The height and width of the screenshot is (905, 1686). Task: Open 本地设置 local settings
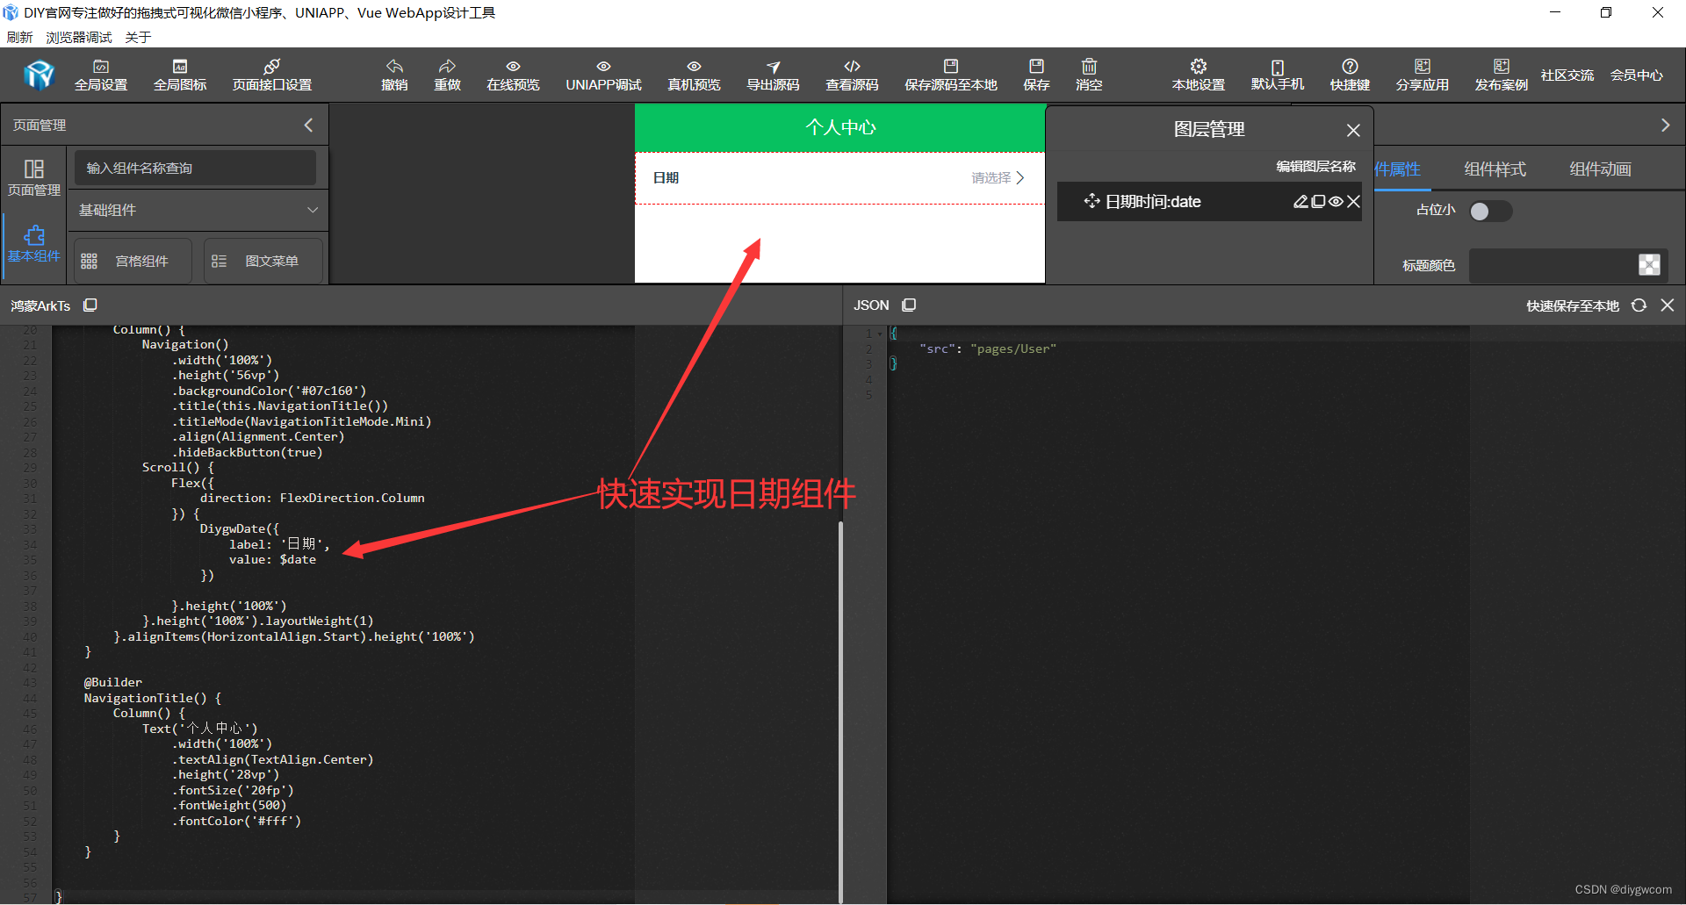(x=1199, y=75)
